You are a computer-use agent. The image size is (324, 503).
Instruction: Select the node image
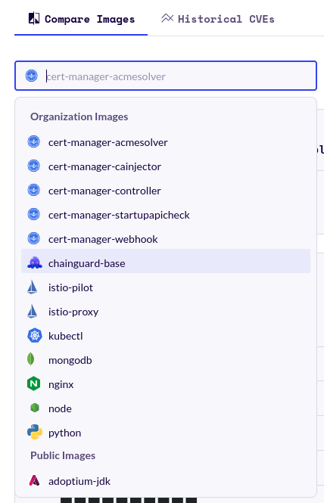(x=166, y=408)
